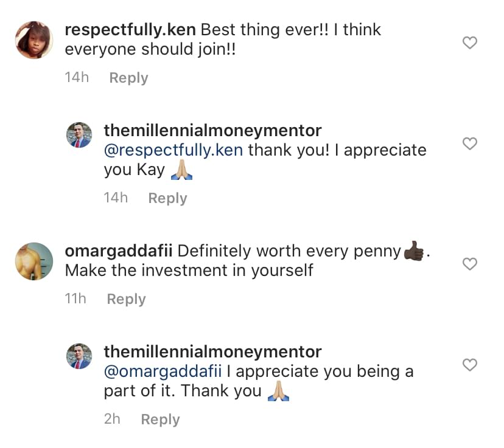This screenshot has width=504, height=448.
Task: Open the omargaddafii username link
Action: (119, 250)
